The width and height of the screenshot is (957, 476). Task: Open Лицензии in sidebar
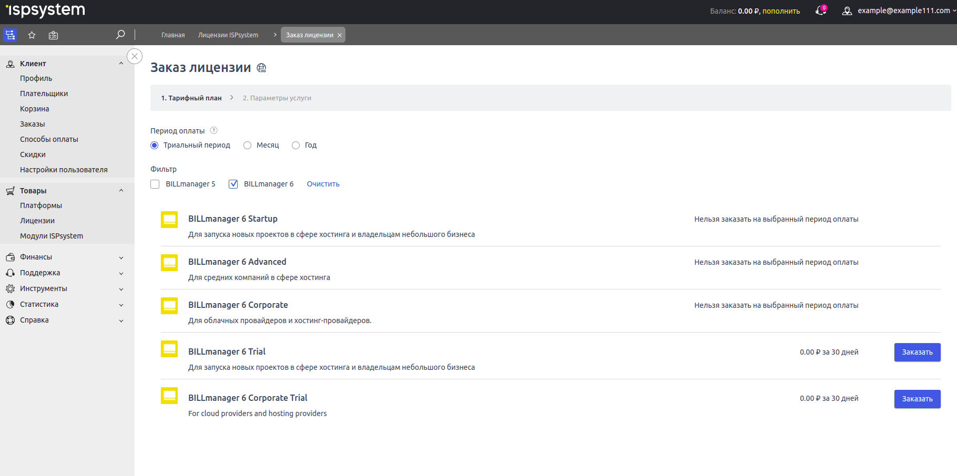click(37, 221)
